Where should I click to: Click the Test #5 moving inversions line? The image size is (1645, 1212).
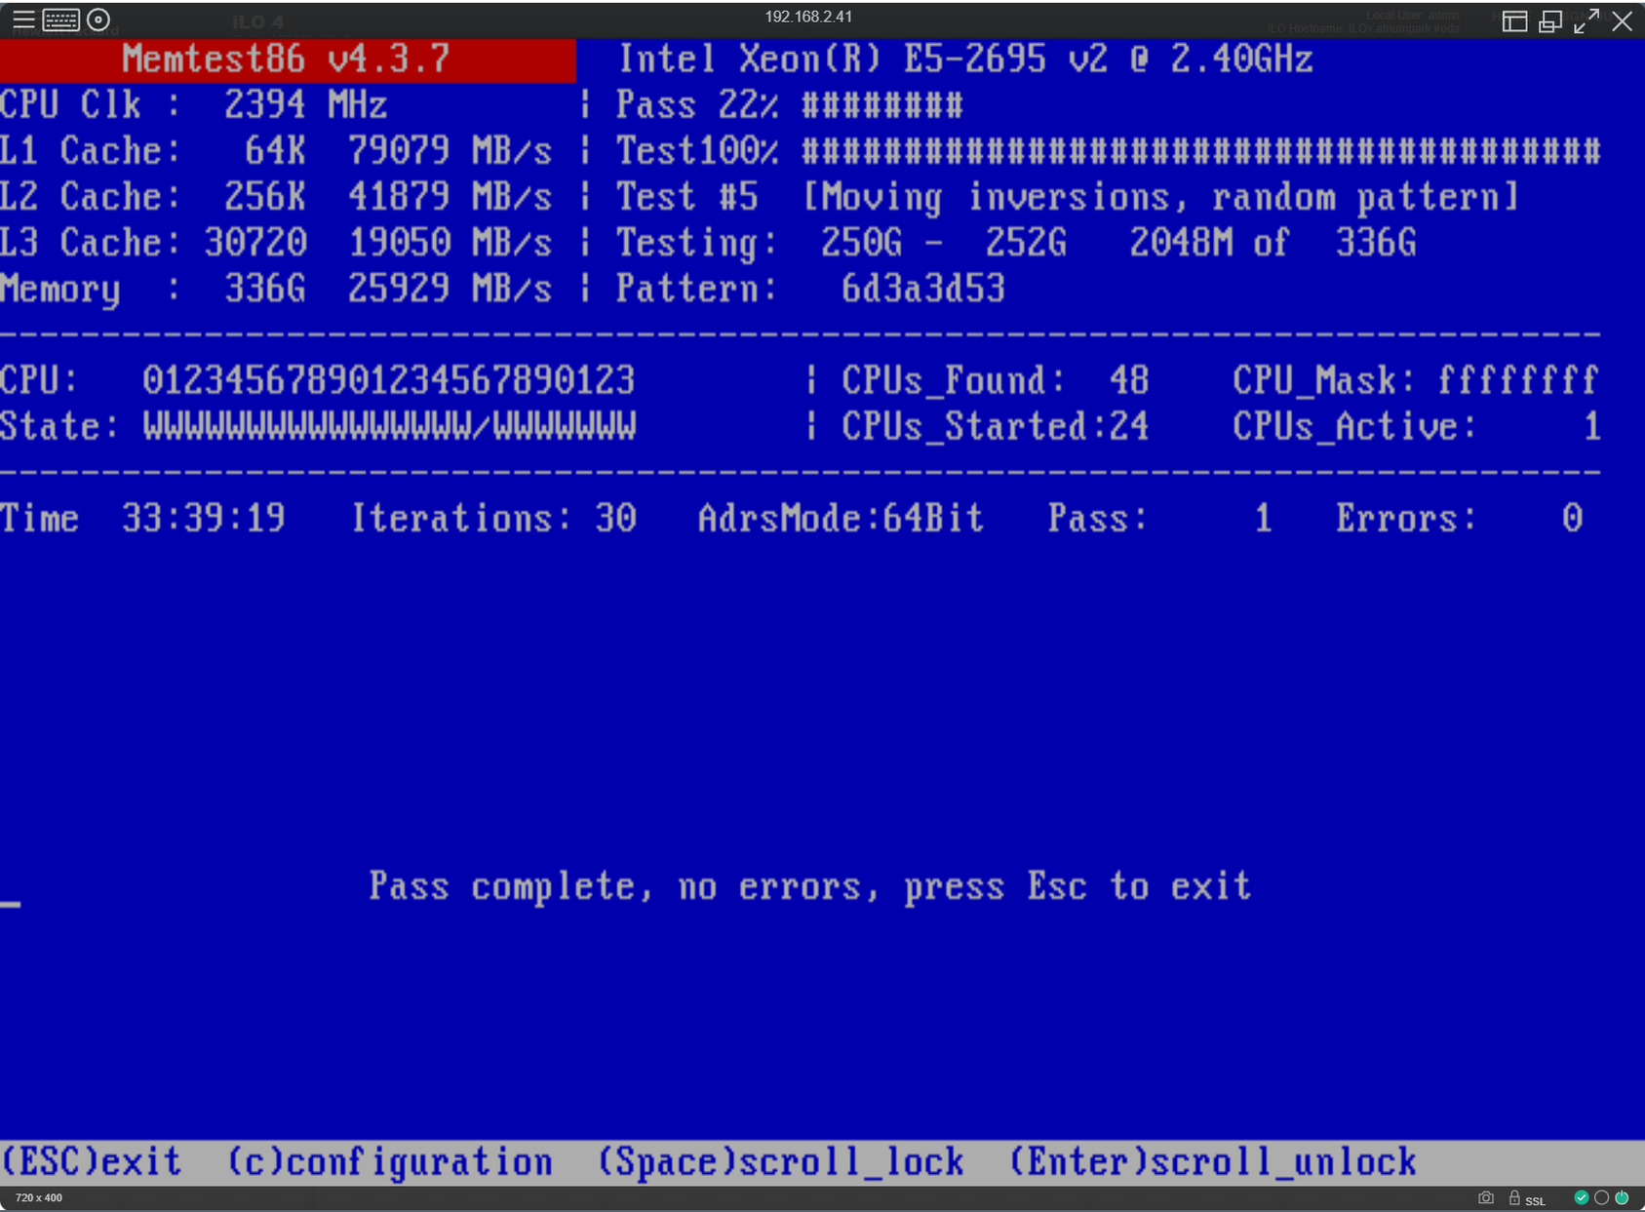pos(1068,197)
